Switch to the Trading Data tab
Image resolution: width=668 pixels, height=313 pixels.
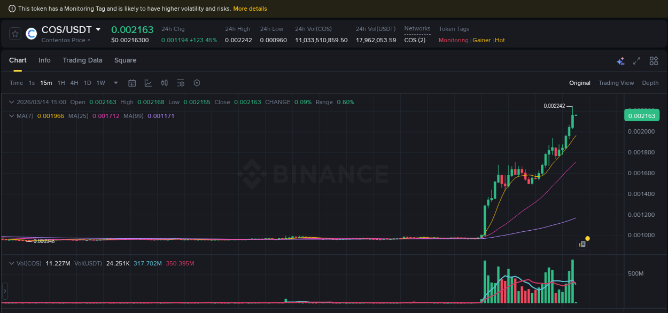pos(82,60)
